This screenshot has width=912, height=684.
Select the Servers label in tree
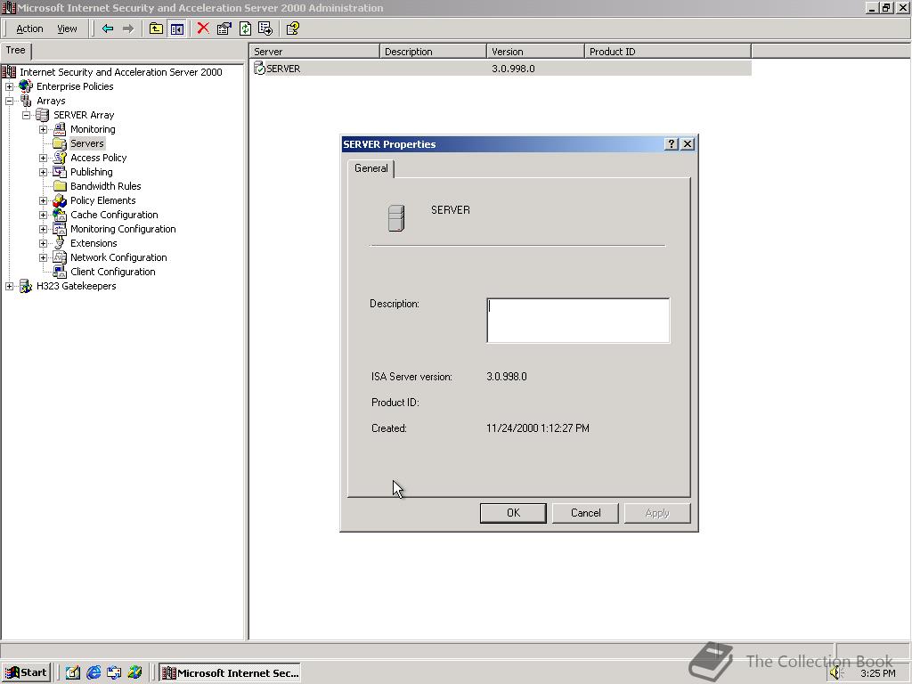coord(87,143)
